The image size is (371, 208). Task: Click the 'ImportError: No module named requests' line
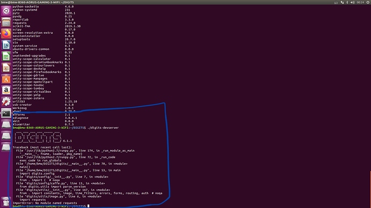click(45, 203)
